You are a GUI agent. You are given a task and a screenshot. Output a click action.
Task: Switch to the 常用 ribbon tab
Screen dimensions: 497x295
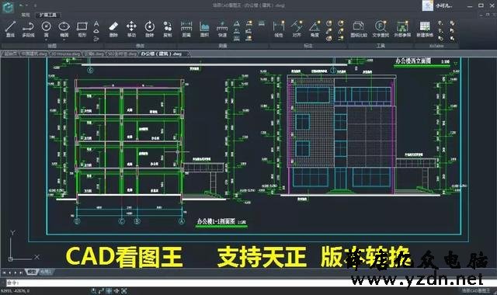pyautogui.click(x=26, y=15)
